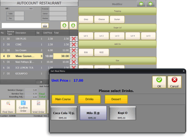Remove the Mee Goreng order line

[73, 56]
